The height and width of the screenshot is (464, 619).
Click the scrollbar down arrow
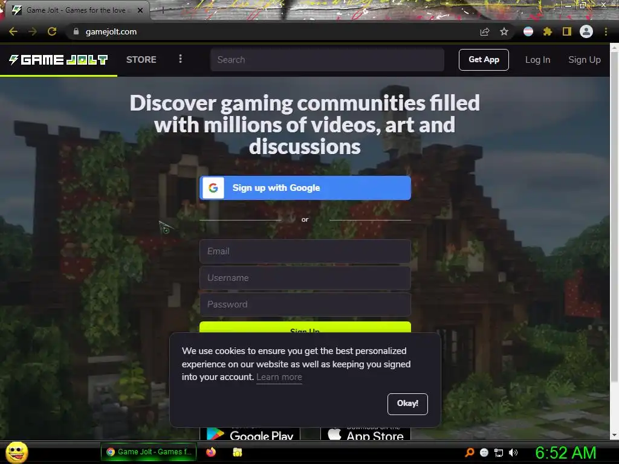614,435
